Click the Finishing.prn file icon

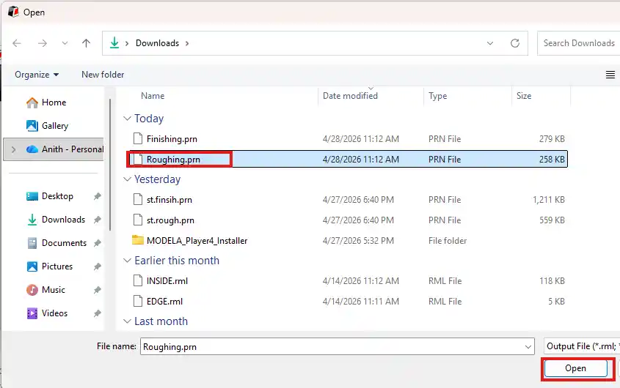(x=138, y=138)
